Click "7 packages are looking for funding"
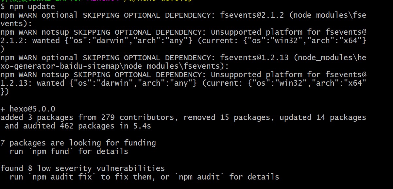This screenshot has height=189, width=393. point(78,143)
